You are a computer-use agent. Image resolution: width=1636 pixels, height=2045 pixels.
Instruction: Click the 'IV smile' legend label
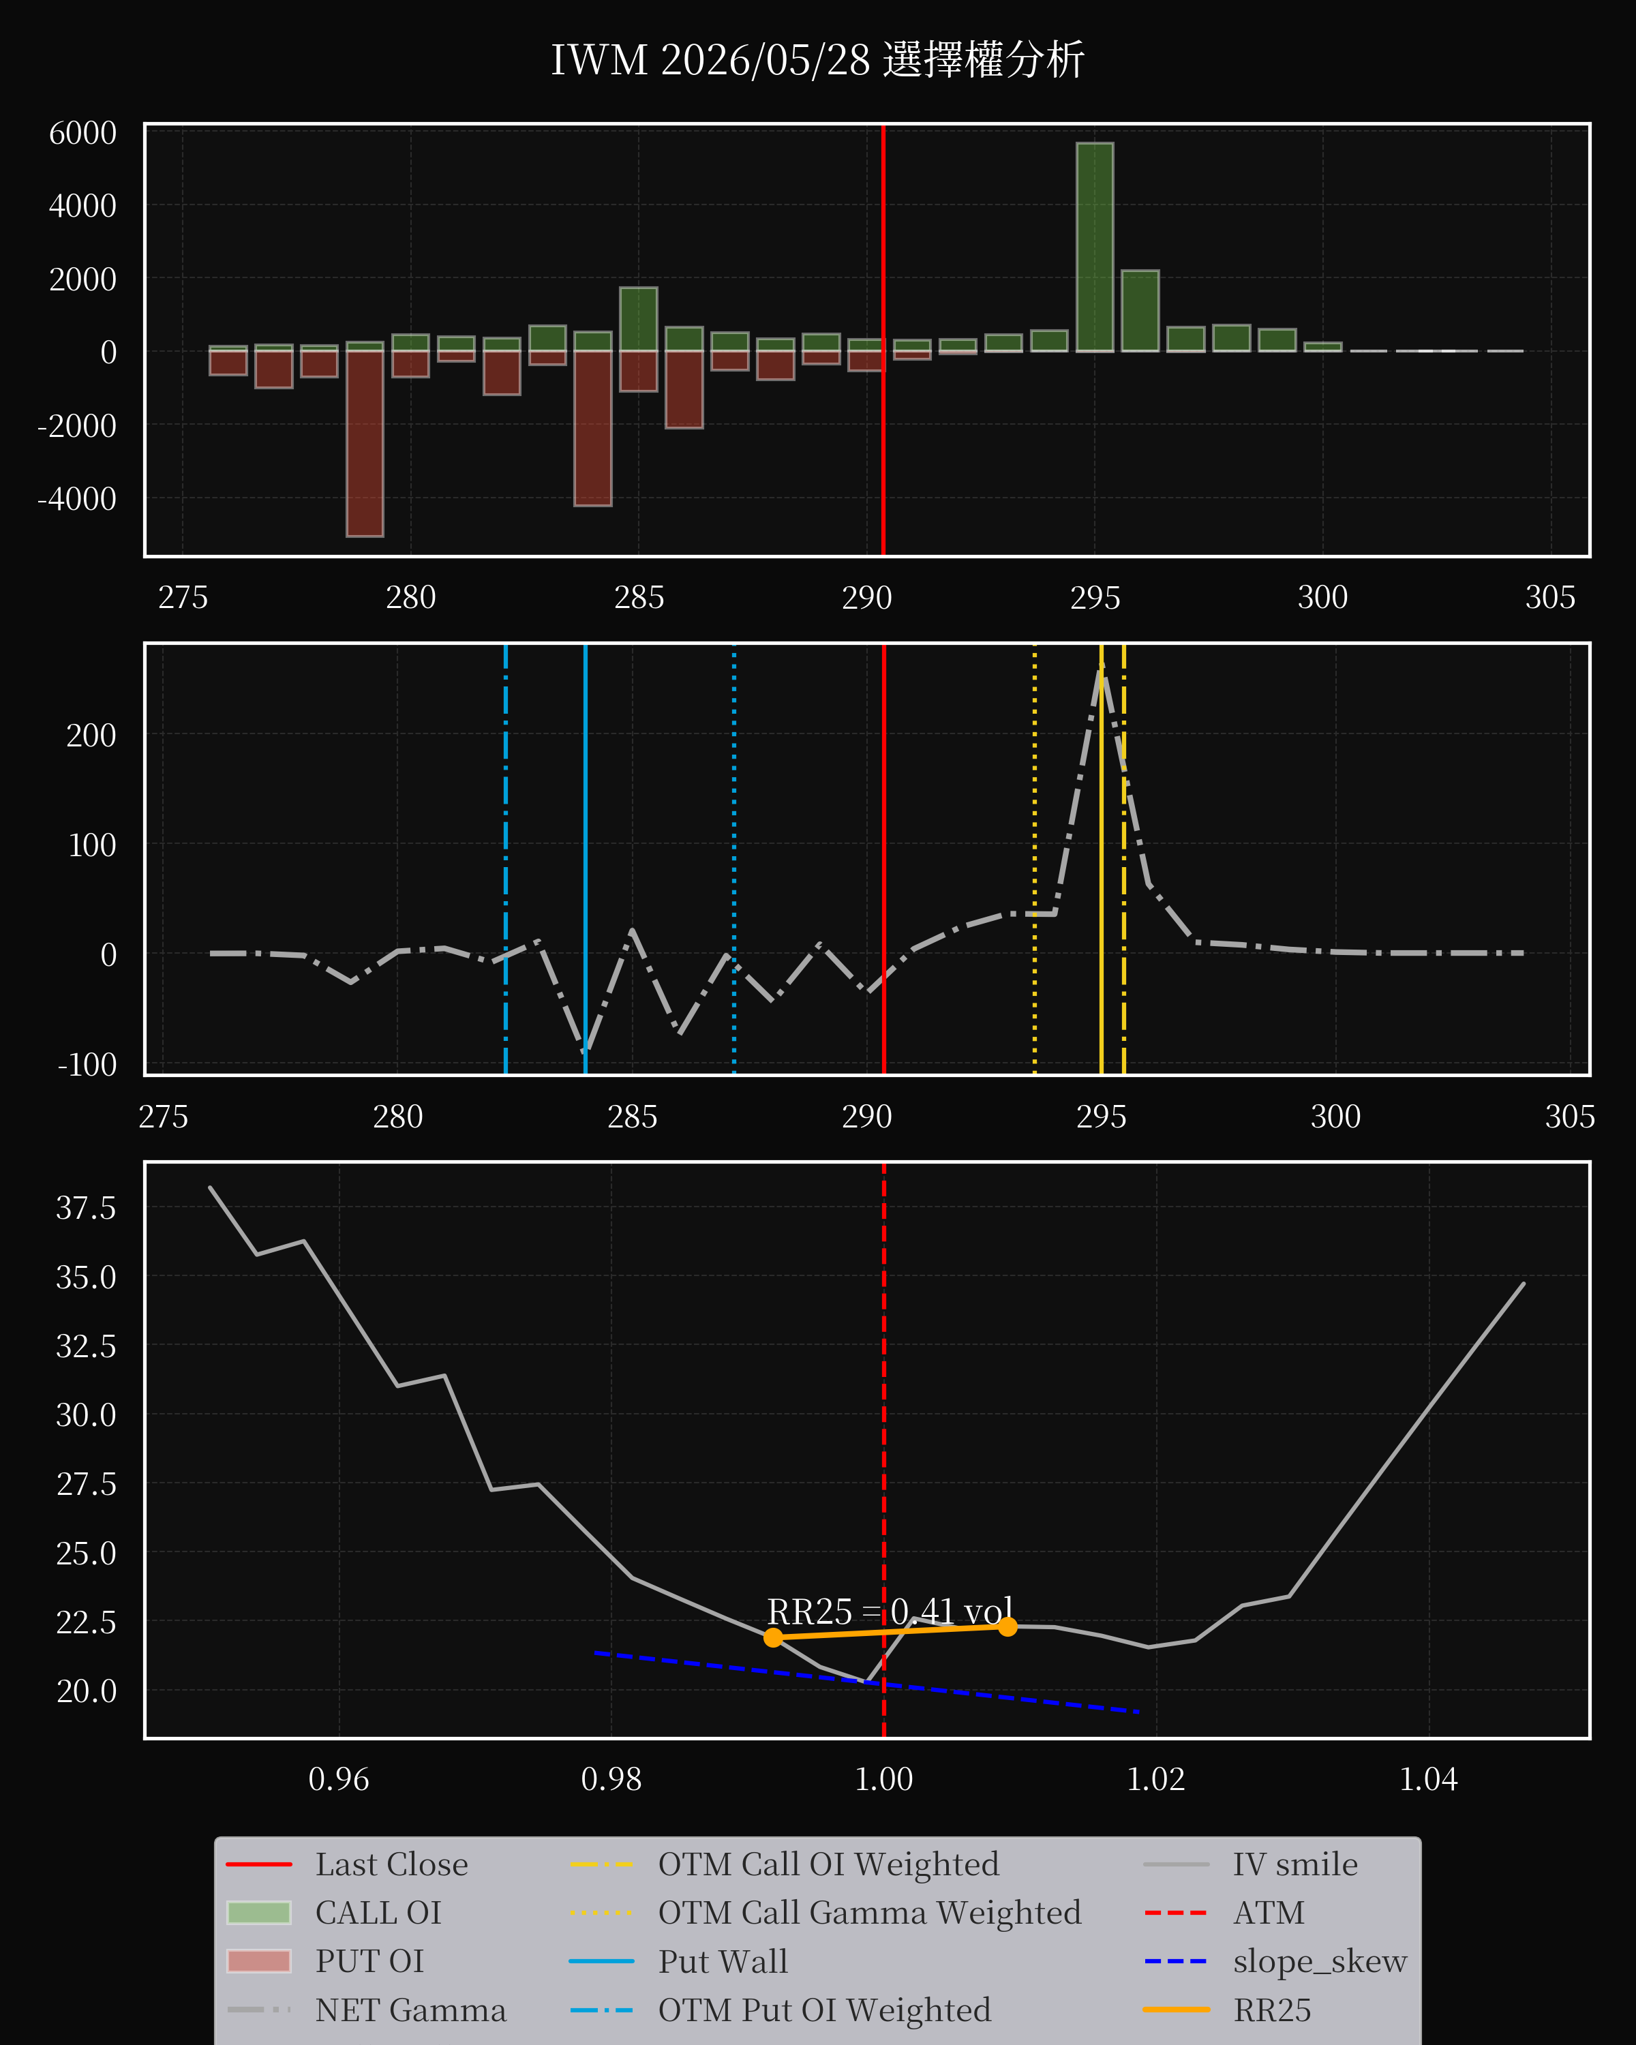click(x=1296, y=1864)
